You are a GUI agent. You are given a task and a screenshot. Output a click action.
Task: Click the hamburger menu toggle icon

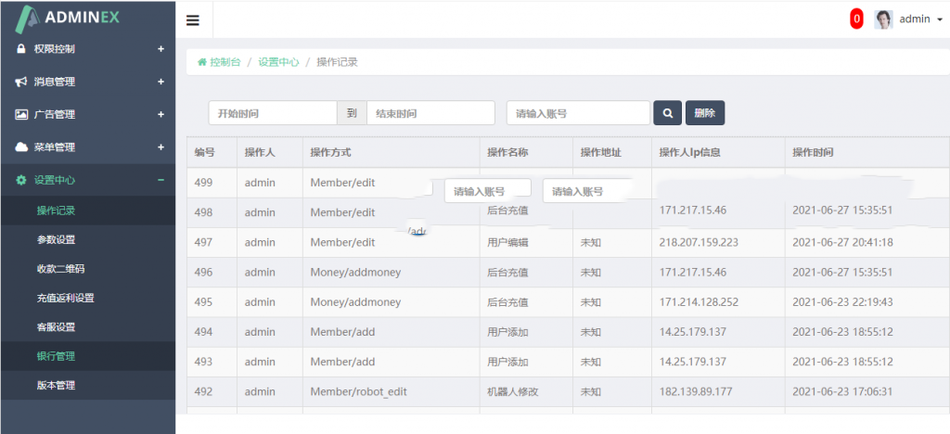[x=193, y=19]
